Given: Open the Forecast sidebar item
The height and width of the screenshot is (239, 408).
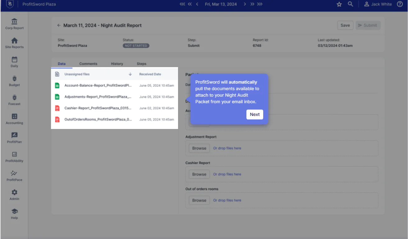Looking at the screenshot, I should click(x=14, y=100).
